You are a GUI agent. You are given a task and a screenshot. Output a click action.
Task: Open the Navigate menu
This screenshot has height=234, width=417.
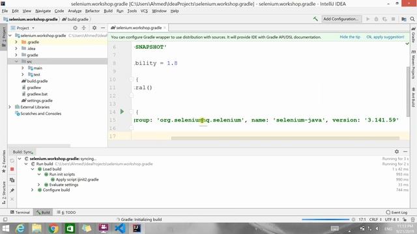click(x=43, y=11)
